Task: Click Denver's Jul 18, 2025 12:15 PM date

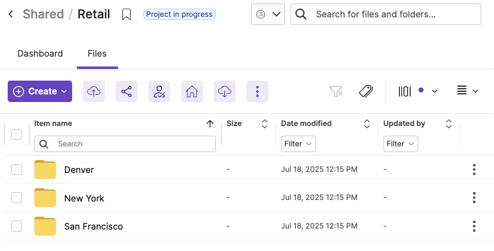Action: pyautogui.click(x=319, y=170)
